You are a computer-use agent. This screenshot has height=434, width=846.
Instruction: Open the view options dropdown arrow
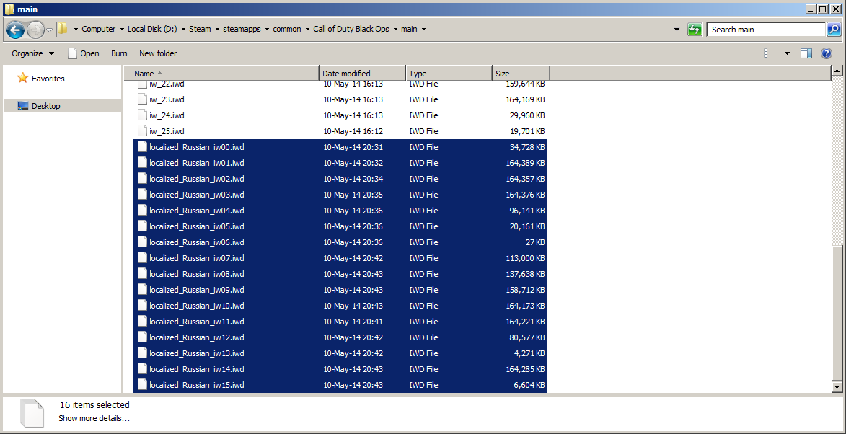coord(787,53)
